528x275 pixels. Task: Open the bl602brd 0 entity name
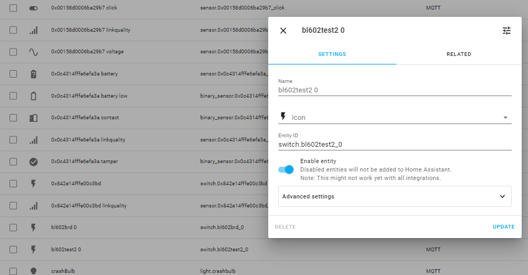coord(64,227)
